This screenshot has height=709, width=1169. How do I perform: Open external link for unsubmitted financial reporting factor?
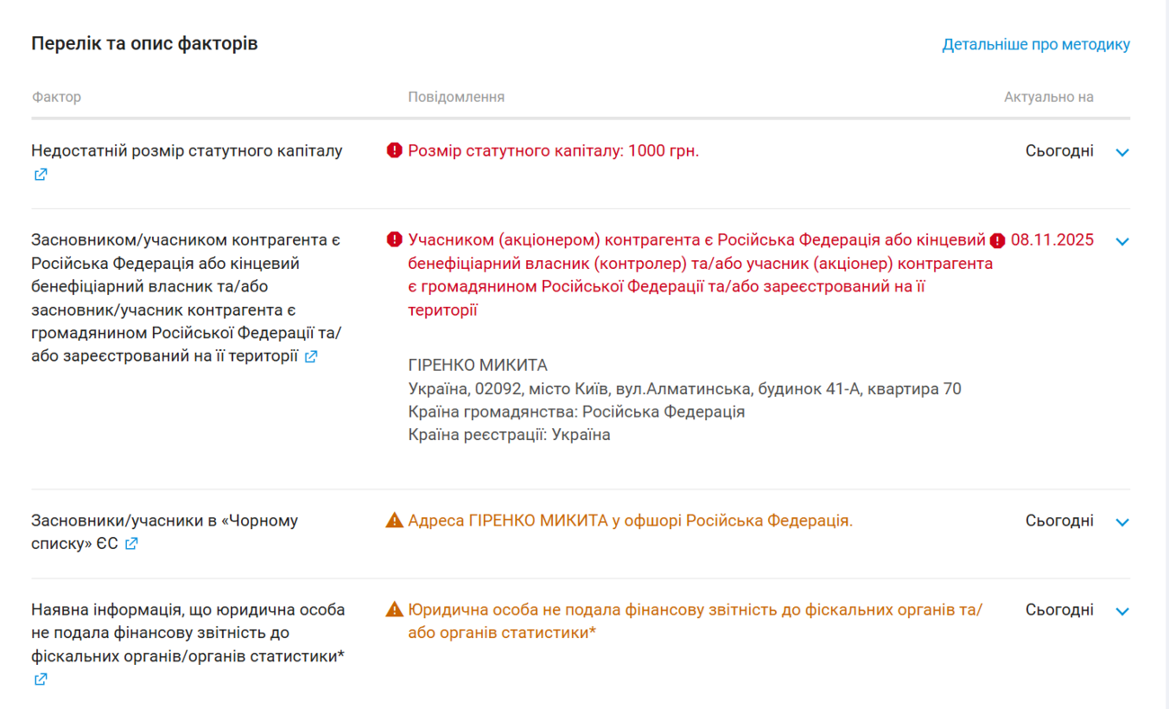(x=40, y=679)
